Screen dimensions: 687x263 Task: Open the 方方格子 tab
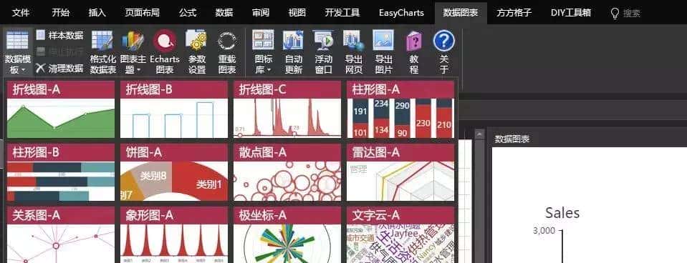coord(514,12)
